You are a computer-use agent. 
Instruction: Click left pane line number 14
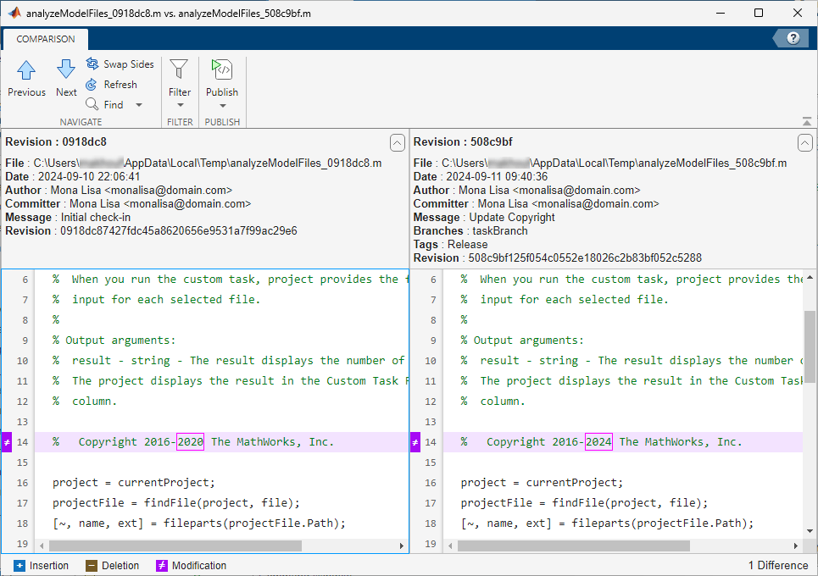(22, 442)
